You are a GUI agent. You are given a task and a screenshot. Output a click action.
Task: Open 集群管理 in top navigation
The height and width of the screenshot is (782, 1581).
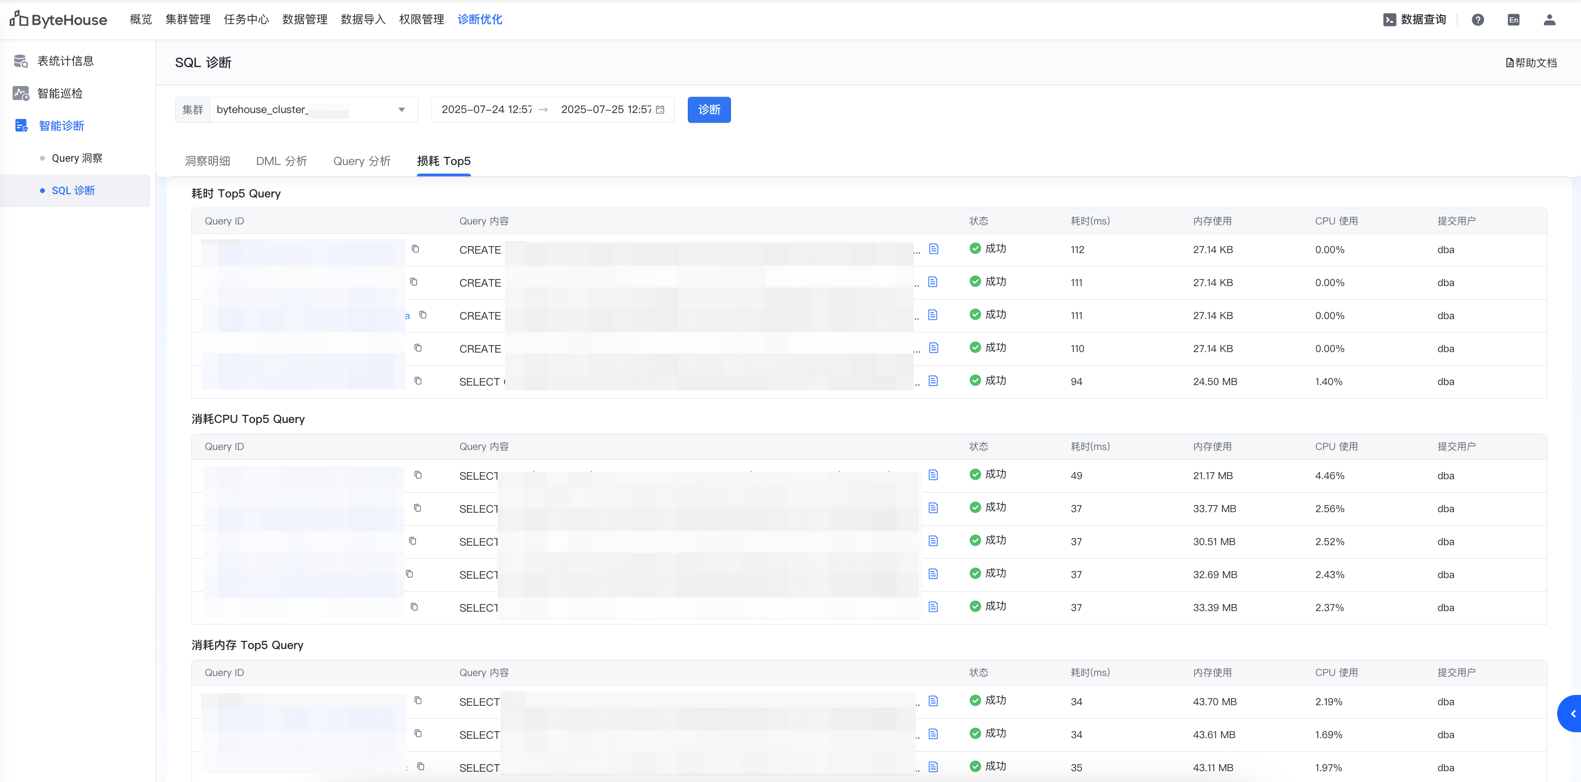click(x=188, y=19)
